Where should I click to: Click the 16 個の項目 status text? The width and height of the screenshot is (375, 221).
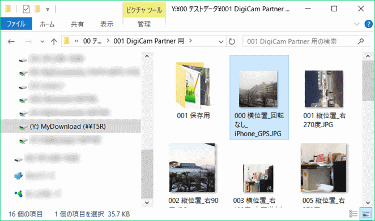[25, 214]
